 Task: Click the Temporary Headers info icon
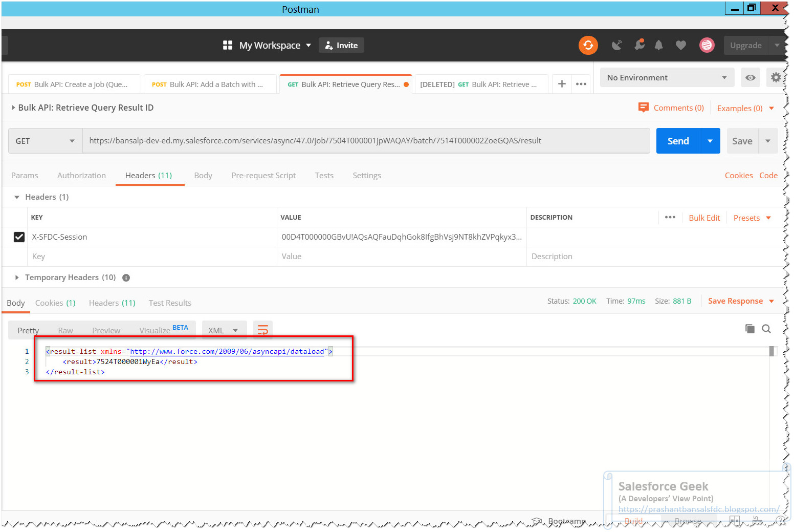point(126,278)
